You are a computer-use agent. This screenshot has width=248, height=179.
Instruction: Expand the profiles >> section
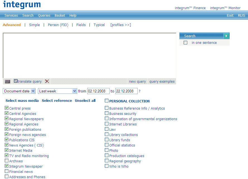pos(121,25)
